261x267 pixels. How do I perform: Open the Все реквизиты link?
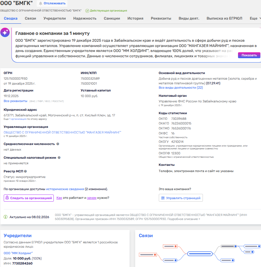point(16,101)
